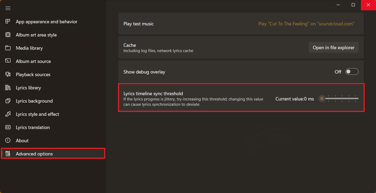This screenshot has width=376, height=193.
Task: Click the Lyrics style and effect brush icon
Action: click(8, 114)
